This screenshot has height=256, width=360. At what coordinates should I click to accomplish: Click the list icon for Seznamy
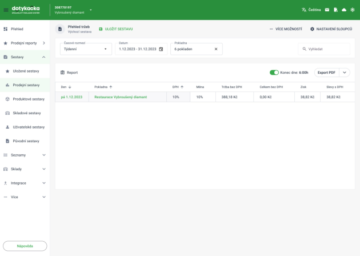pos(6,155)
